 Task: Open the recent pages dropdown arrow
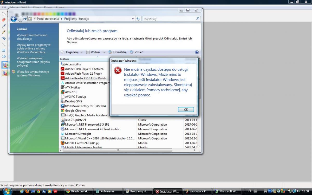point(25,19)
